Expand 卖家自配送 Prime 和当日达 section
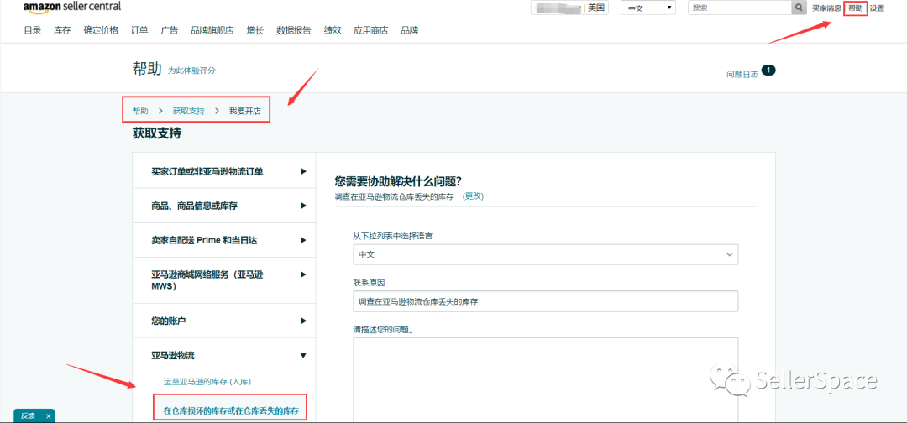The image size is (907, 423). [x=224, y=240]
